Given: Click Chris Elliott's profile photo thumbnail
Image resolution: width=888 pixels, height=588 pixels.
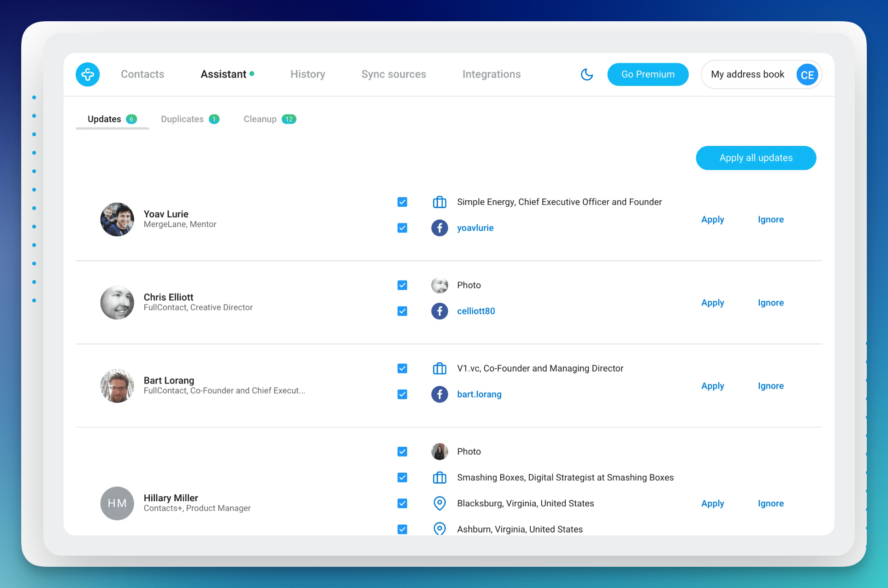Looking at the screenshot, I should pyautogui.click(x=117, y=302).
